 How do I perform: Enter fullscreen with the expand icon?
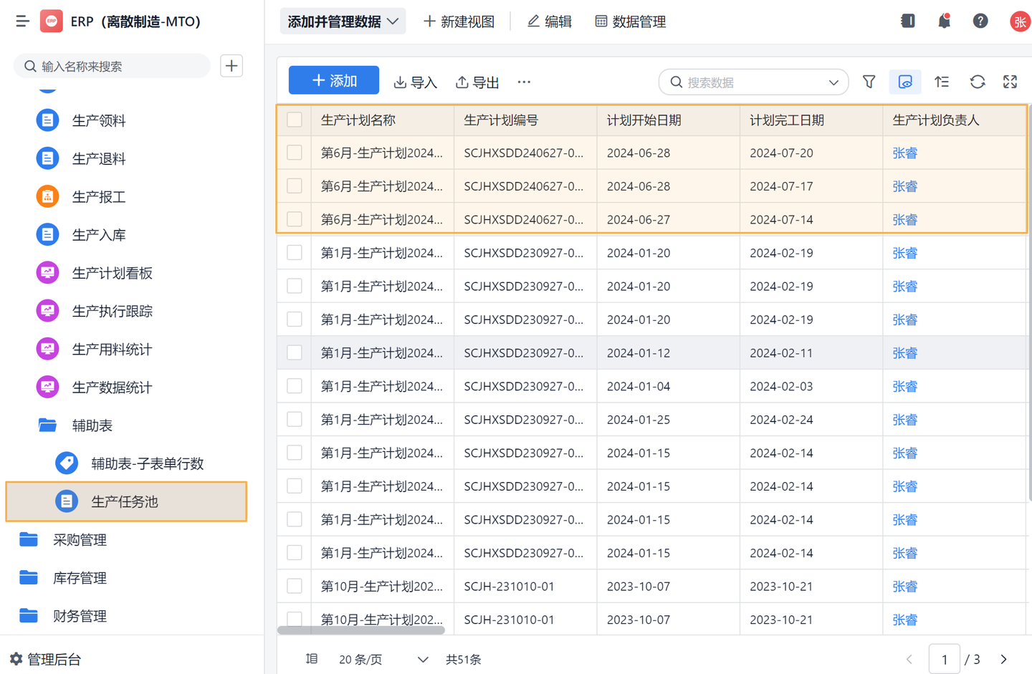1010,82
